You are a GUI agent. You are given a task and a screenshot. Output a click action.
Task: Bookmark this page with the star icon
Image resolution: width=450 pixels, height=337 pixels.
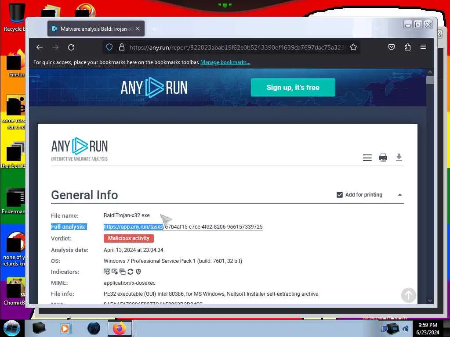353,47
